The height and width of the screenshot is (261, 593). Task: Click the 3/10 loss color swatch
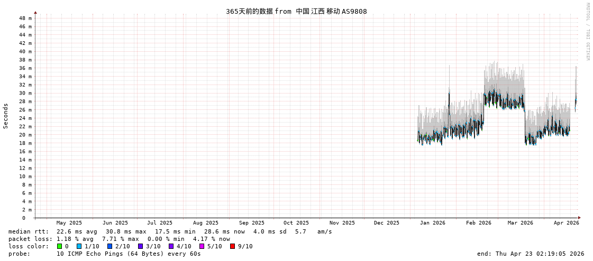[141, 246]
